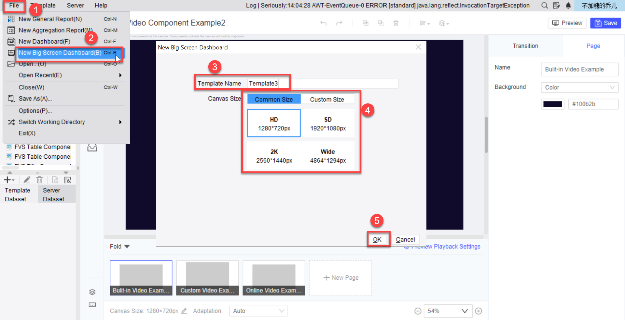Select the Custom Video Example page thumbnail

[x=207, y=278]
